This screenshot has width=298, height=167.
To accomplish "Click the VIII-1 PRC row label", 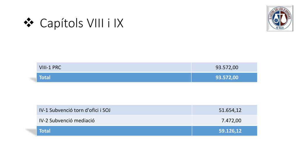I will coord(50,67).
